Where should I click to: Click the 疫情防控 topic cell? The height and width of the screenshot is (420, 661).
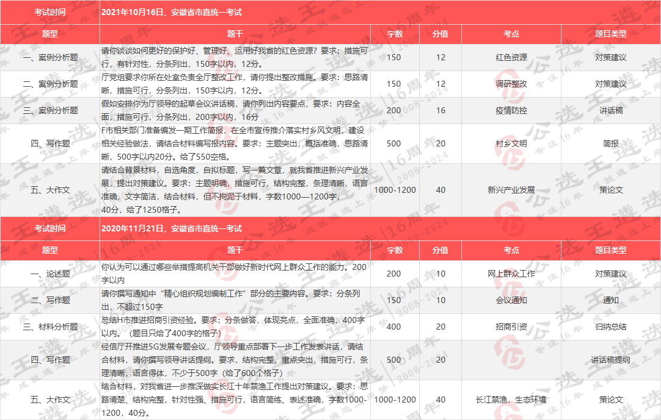pyautogui.click(x=511, y=110)
